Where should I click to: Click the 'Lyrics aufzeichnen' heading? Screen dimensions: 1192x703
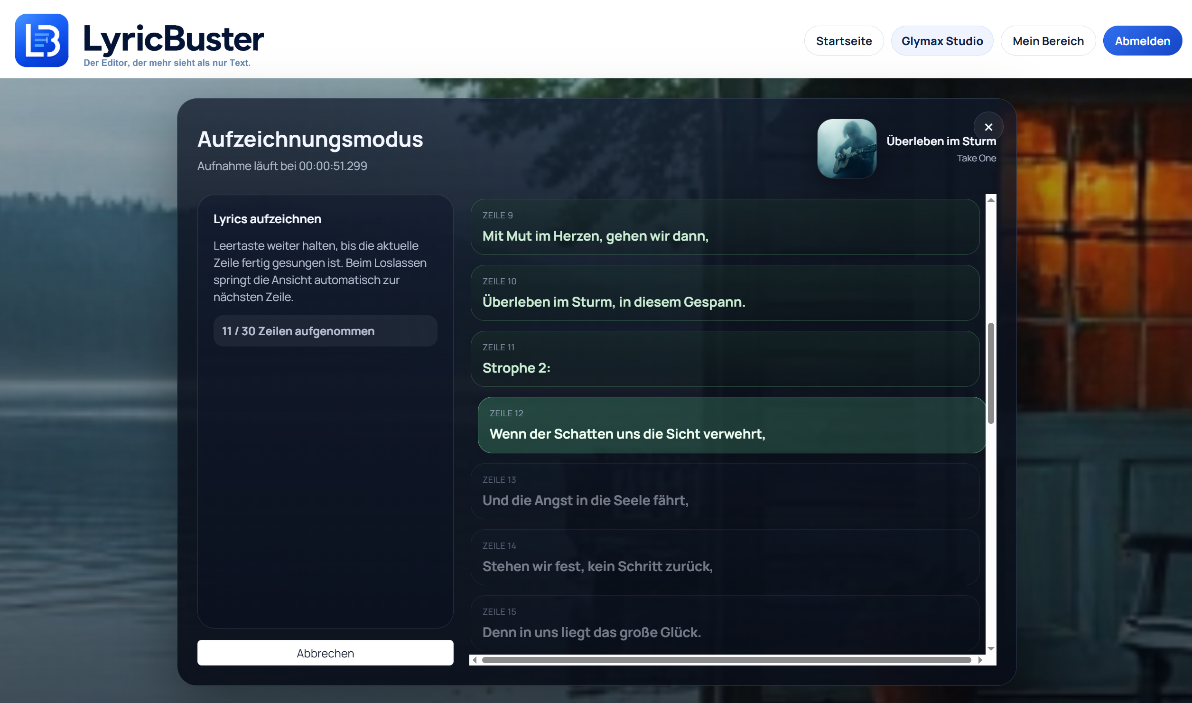point(267,219)
